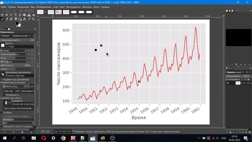Open the Изображение menu
Viewport: 252px width, 142px height.
[44, 7]
